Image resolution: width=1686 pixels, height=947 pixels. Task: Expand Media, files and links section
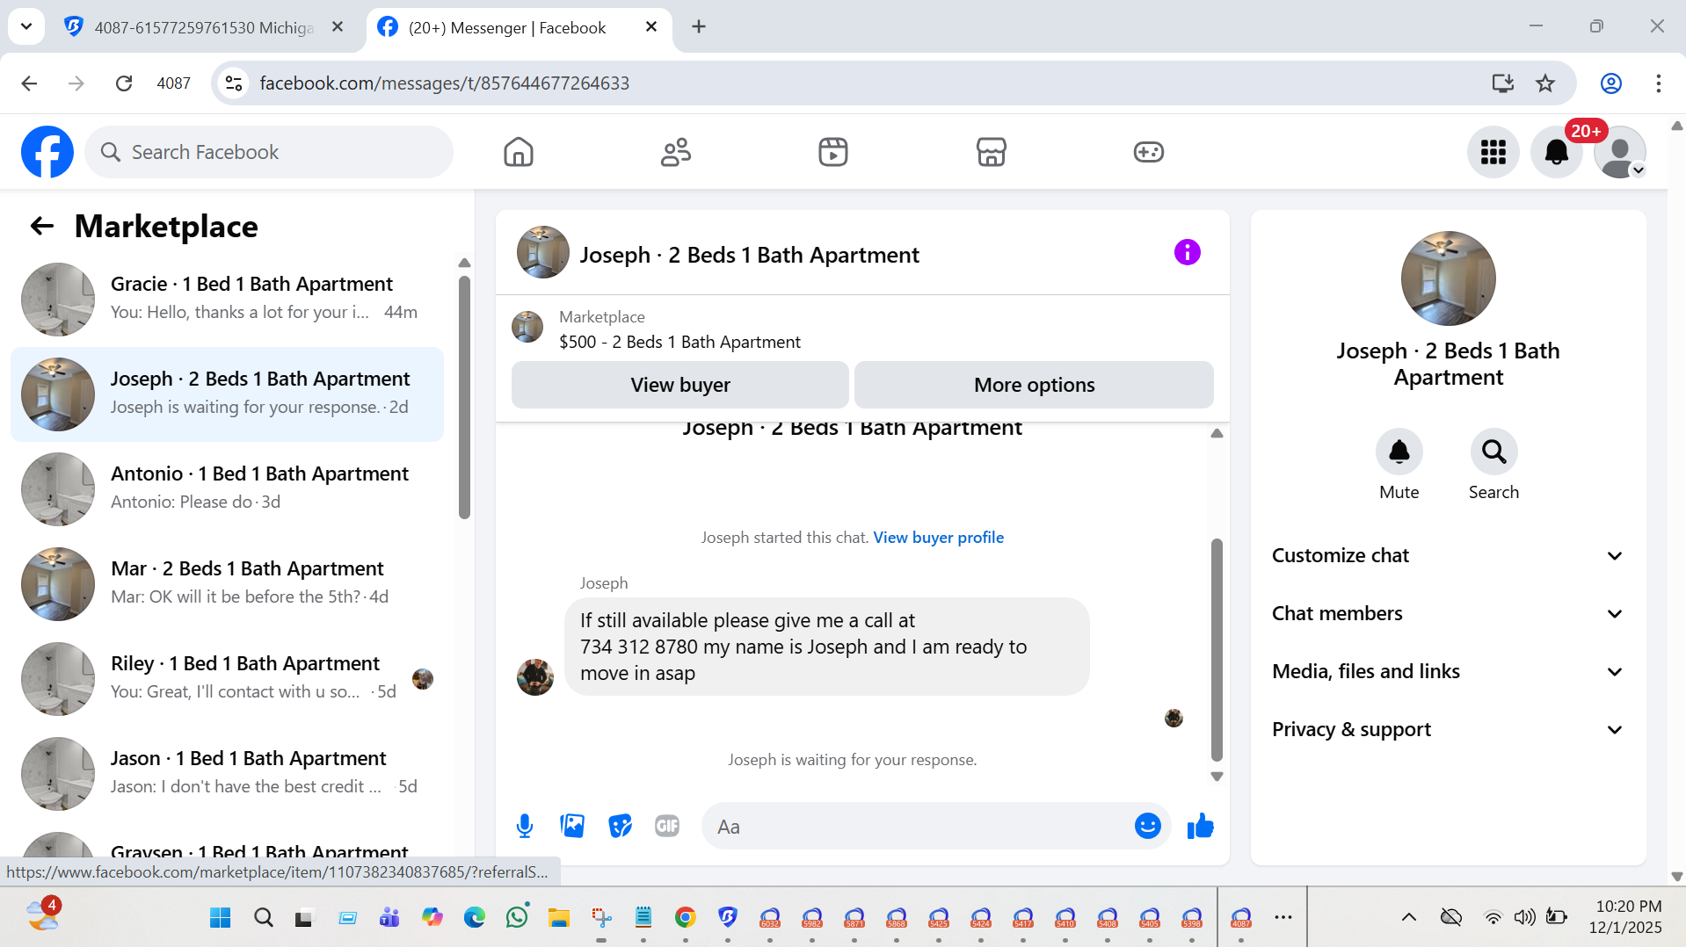1447,672
